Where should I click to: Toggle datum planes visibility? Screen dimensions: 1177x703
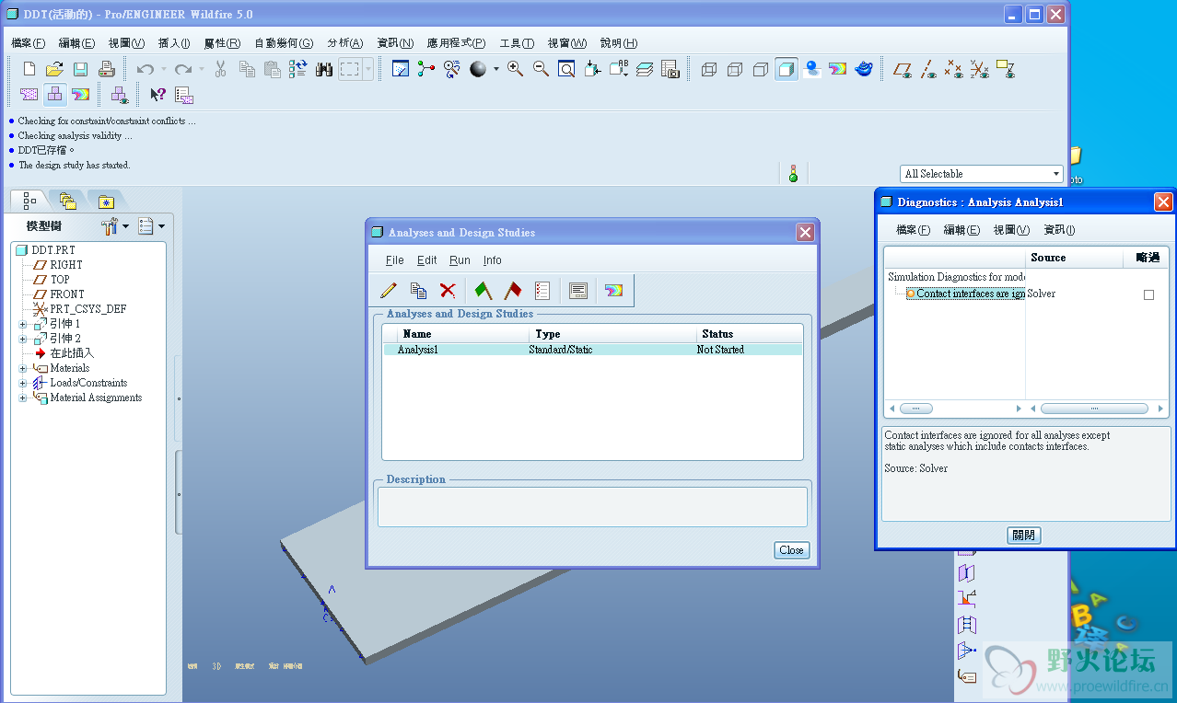[x=903, y=69]
